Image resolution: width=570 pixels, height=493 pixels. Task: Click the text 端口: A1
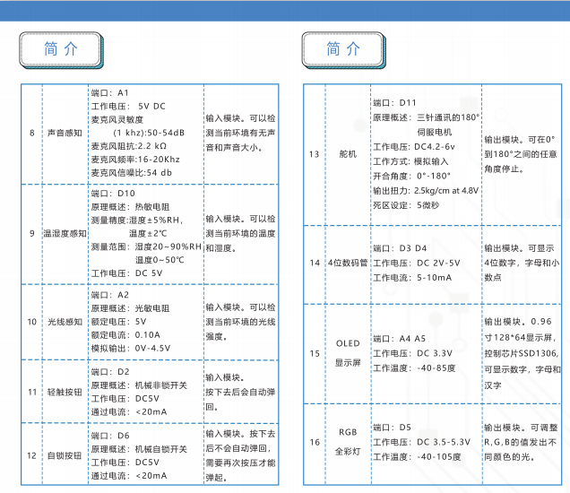[x=109, y=93]
